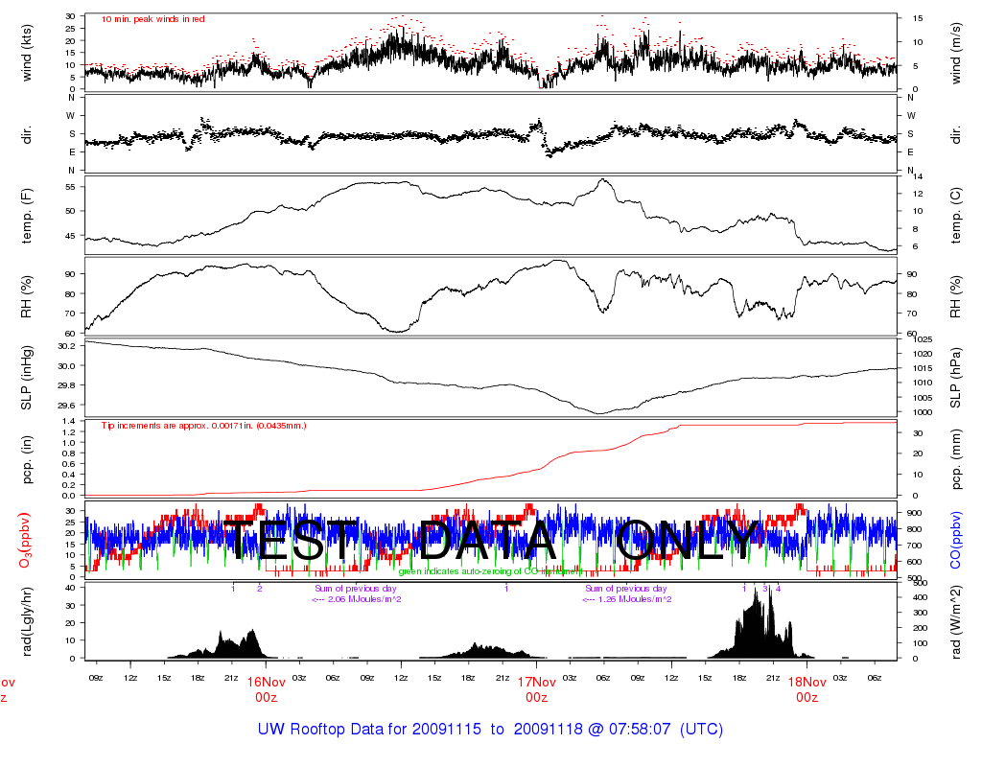Click the "17Nov 00z" date marker
The height and width of the screenshot is (767, 982).
537,689
